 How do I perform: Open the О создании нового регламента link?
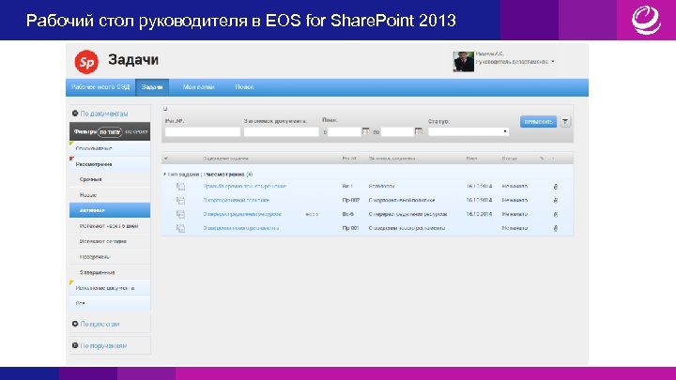coord(240,228)
